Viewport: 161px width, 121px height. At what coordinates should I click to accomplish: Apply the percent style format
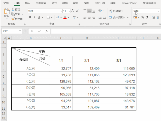pyautogui.click(x=142, y=17)
